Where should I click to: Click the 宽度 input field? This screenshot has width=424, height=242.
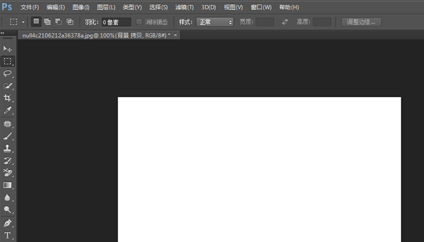pyautogui.click(x=265, y=22)
